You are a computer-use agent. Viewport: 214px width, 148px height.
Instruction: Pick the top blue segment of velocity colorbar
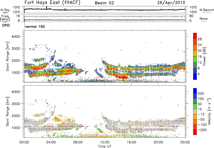(x=195, y=91)
